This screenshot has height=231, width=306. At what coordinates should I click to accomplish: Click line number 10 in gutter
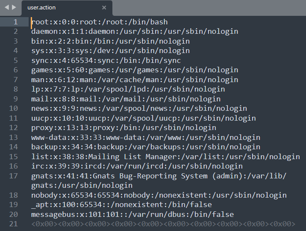click(x=13, y=108)
